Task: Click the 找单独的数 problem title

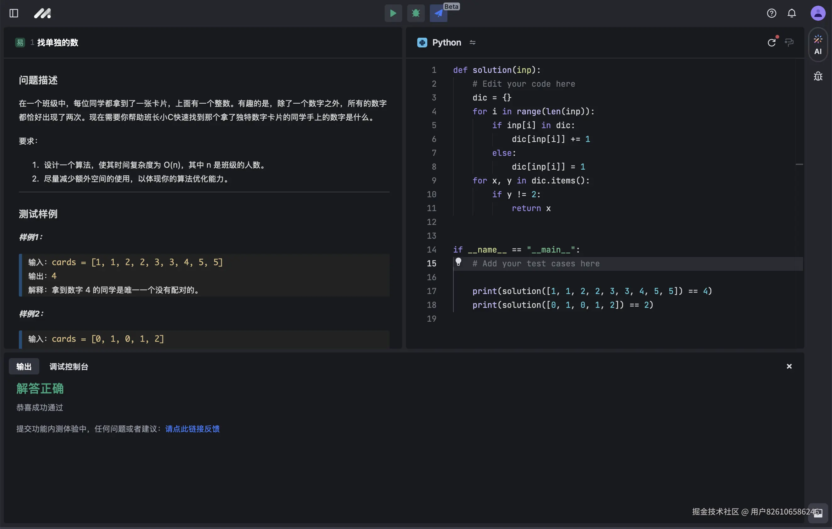Action: [57, 42]
